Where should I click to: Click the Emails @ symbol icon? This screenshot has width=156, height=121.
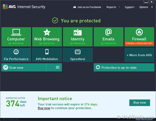pyautogui.click(x=108, y=32)
